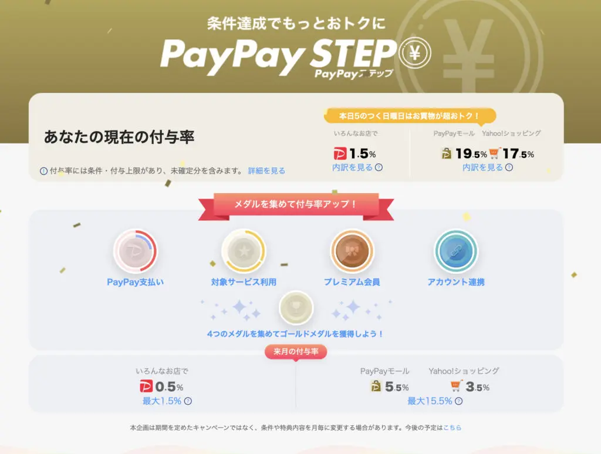The image size is (601, 454).
Task: Click the info icon before 付与率には条件
Action: (x=43, y=171)
